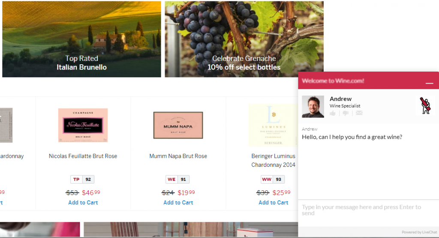Click the thumbs down rating icon
The height and width of the screenshot is (238, 439).
346,113
